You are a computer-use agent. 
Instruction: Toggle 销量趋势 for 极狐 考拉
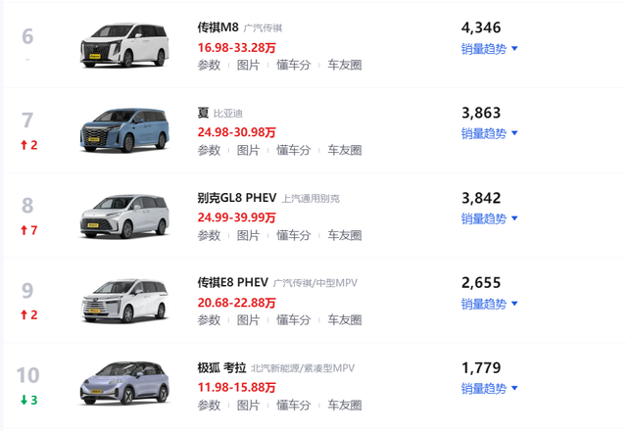coord(489,389)
